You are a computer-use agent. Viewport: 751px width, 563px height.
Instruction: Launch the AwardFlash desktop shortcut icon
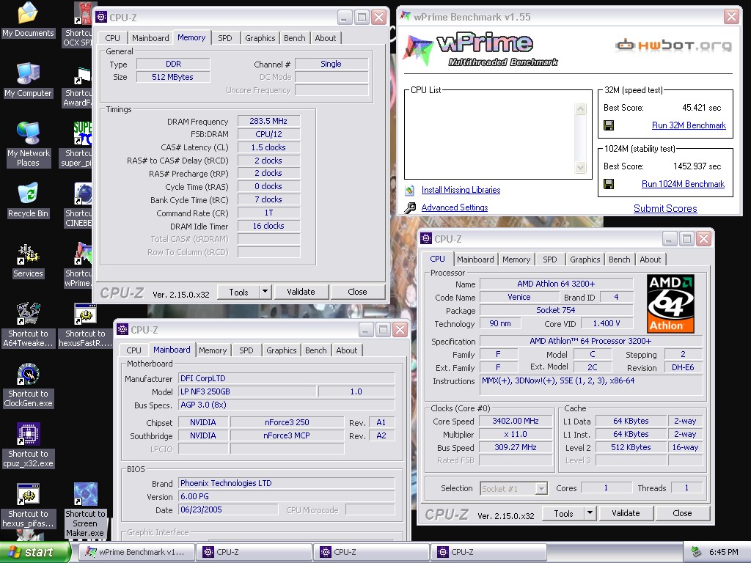click(82, 76)
